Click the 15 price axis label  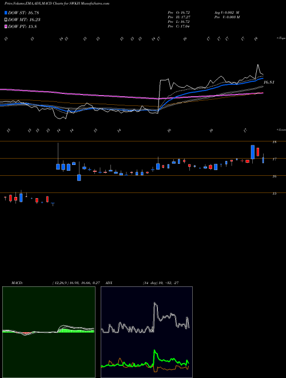click(x=274, y=194)
